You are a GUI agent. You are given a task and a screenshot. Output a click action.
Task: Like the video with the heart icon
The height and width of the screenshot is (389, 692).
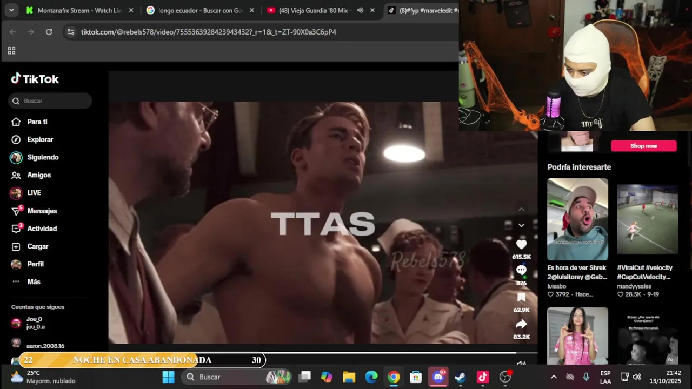(521, 245)
